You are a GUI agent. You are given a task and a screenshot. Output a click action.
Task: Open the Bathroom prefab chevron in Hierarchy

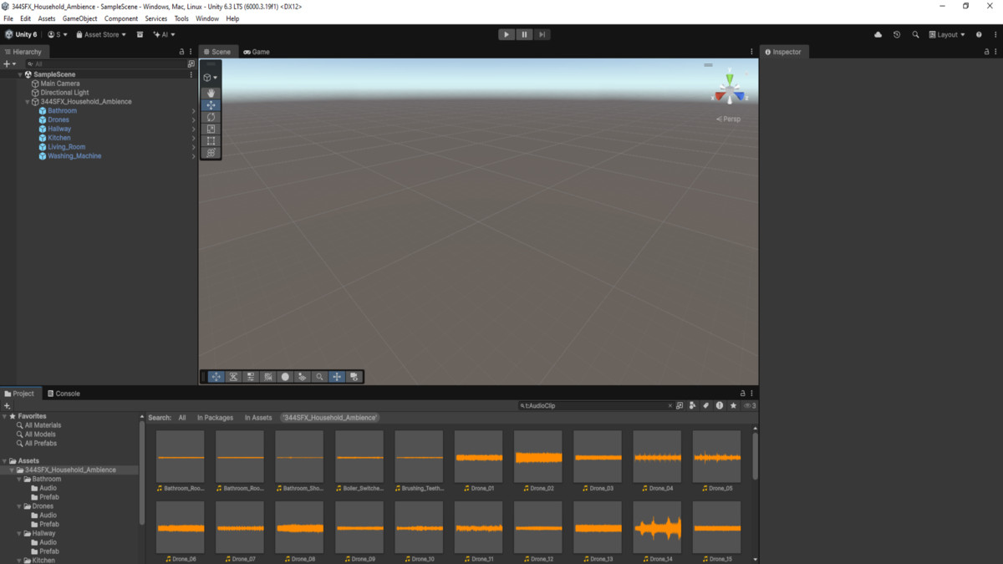pos(193,111)
